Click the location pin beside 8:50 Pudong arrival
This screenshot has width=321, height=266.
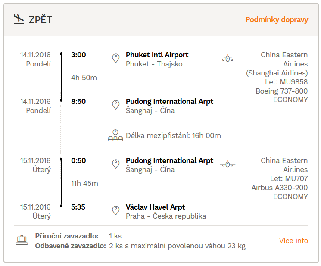[x=116, y=105]
